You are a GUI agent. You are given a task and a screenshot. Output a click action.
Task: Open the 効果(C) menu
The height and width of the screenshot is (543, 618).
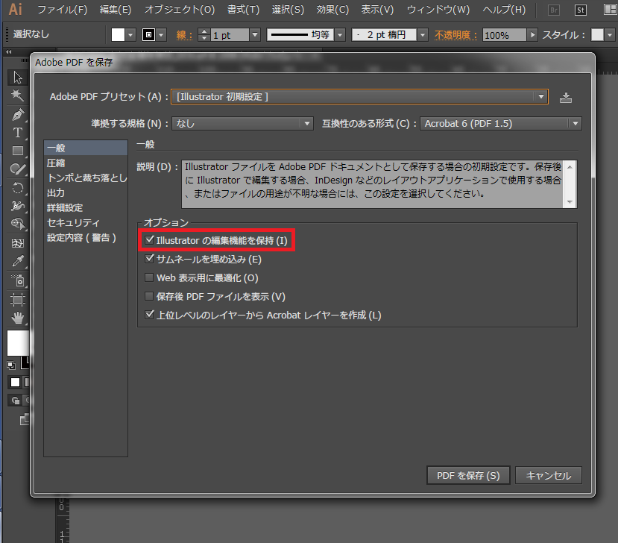pyautogui.click(x=332, y=10)
